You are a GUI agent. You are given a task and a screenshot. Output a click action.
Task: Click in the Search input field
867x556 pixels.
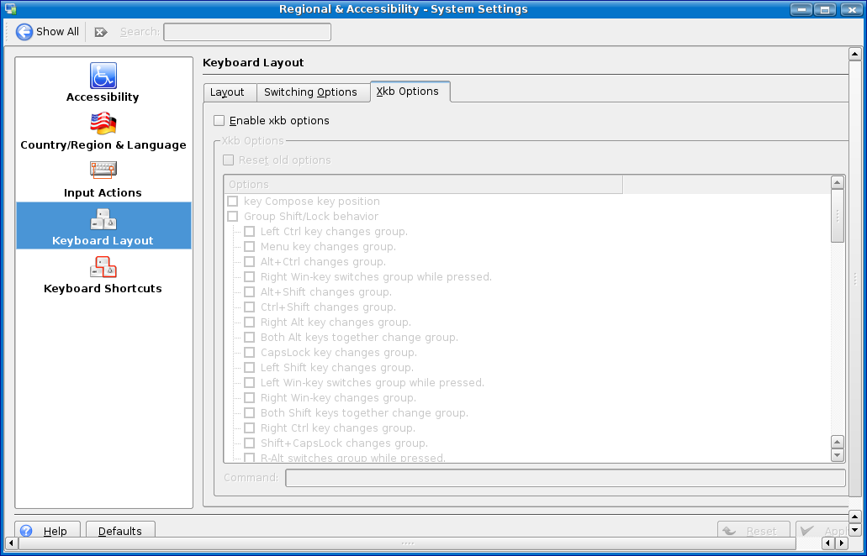coord(247,32)
